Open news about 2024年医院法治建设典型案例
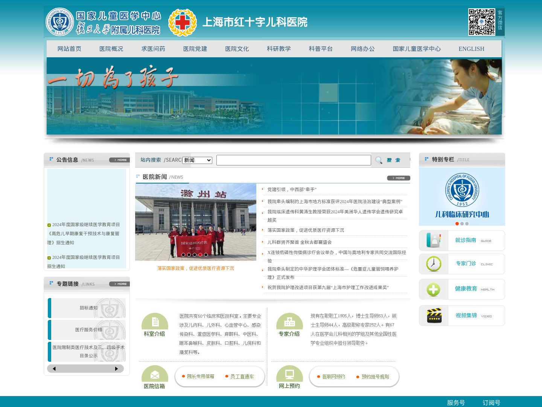Viewport: 542px width, 407px height. point(335,202)
